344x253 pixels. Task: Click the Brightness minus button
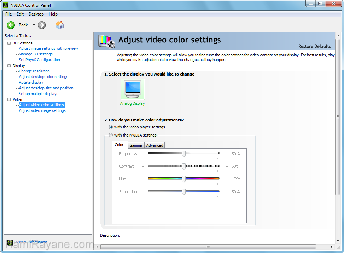coord(143,154)
